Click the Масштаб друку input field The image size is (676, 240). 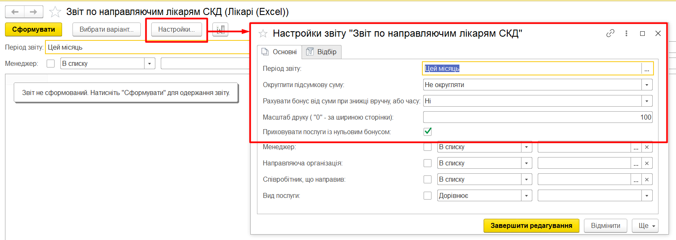tap(537, 117)
